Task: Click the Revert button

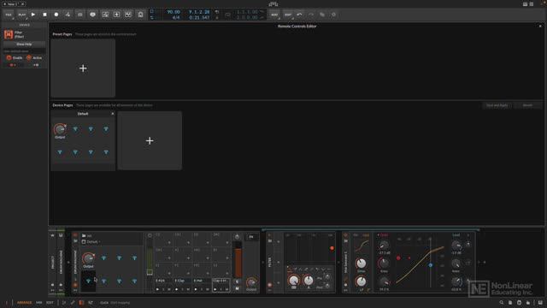Action: coord(527,105)
